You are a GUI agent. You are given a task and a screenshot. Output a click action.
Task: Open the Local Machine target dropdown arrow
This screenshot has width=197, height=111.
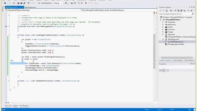click(x=52, y=3)
